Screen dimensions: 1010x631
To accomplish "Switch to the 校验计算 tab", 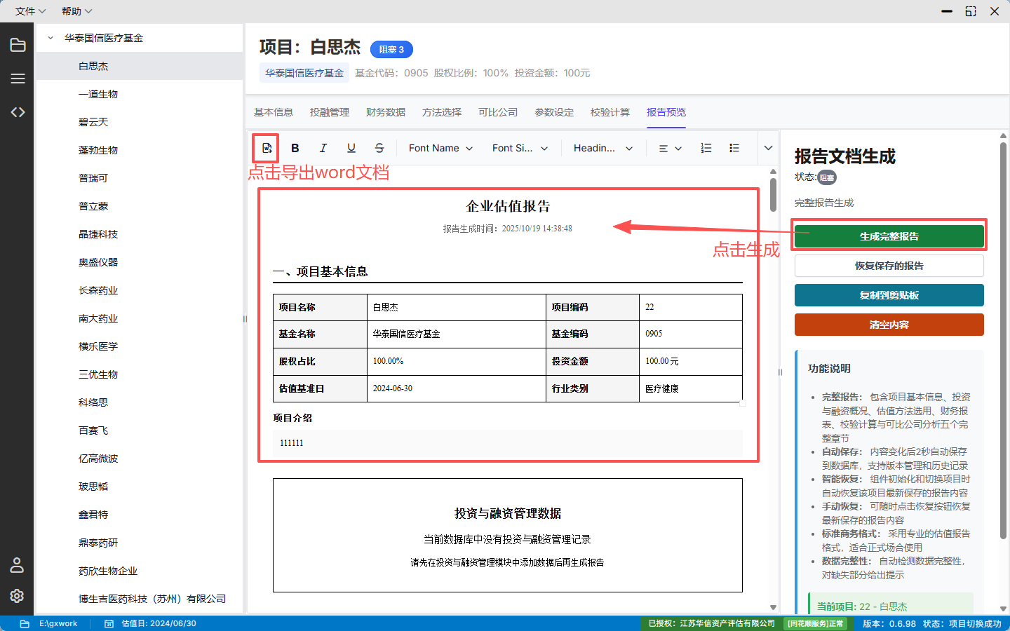I will coord(610,112).
